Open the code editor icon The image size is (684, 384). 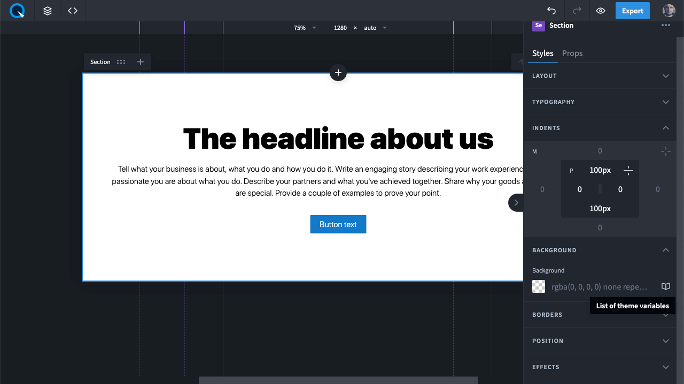pyautogui.click(x=73, y=11)
